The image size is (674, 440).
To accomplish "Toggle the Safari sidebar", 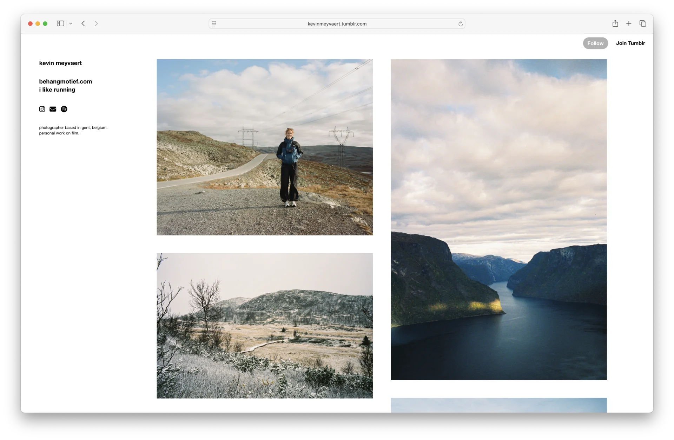I will coord(60,24).
